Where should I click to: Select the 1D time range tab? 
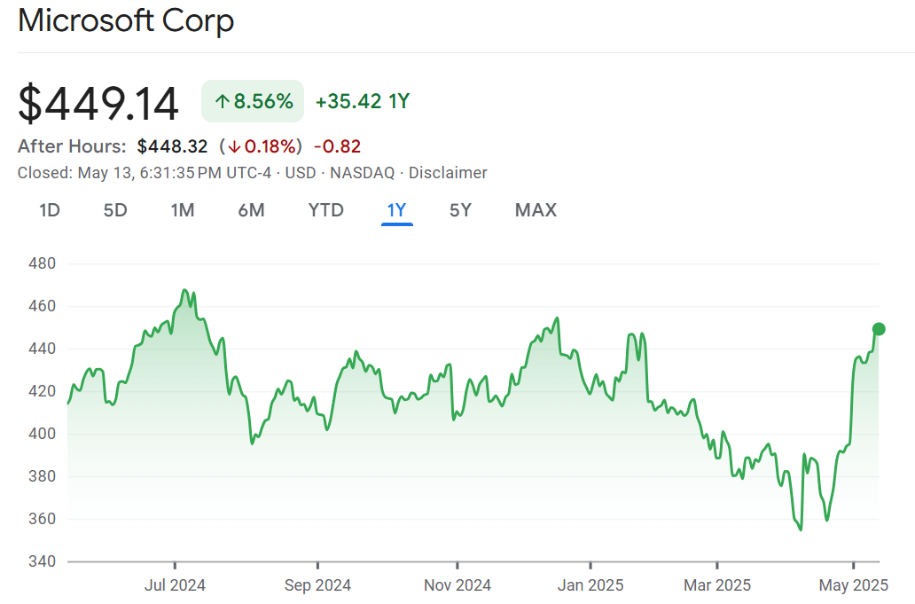tap(50, 210)
